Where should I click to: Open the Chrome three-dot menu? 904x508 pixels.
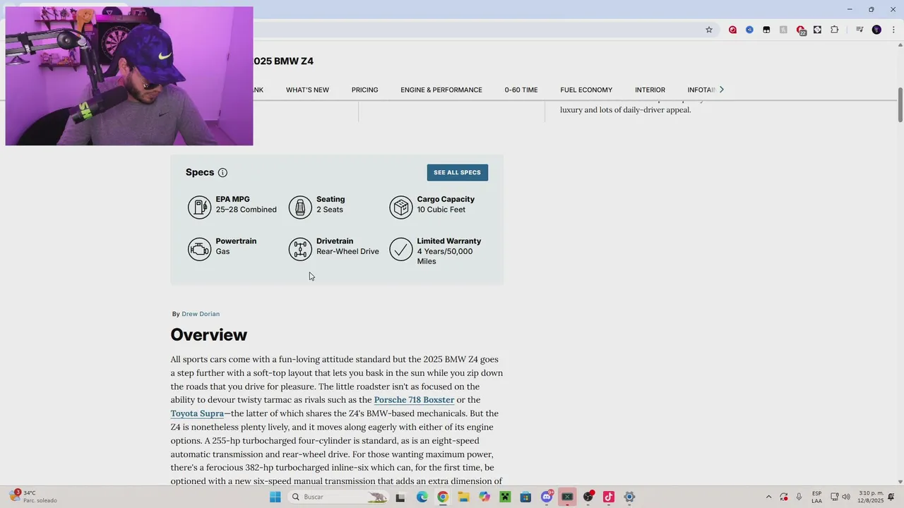coord(893,30)
